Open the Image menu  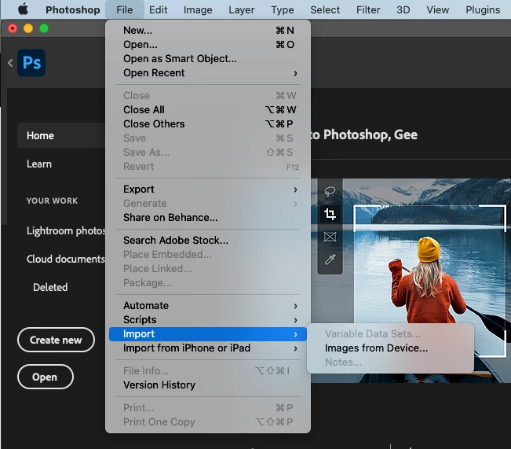(x=198, y=9)
